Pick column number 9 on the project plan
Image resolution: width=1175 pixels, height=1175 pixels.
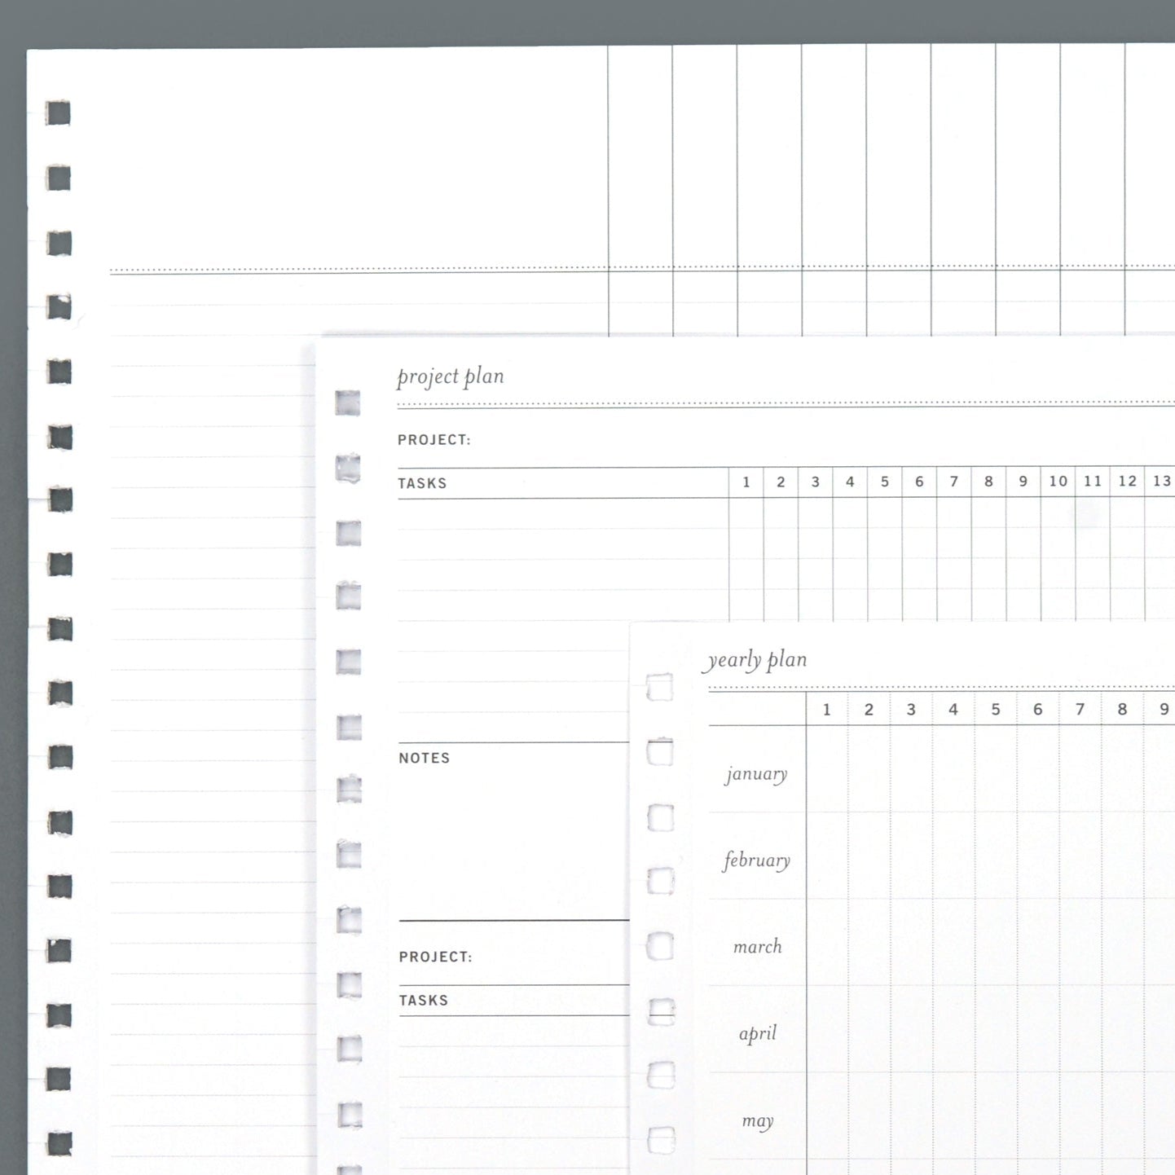pos(1023,482)
